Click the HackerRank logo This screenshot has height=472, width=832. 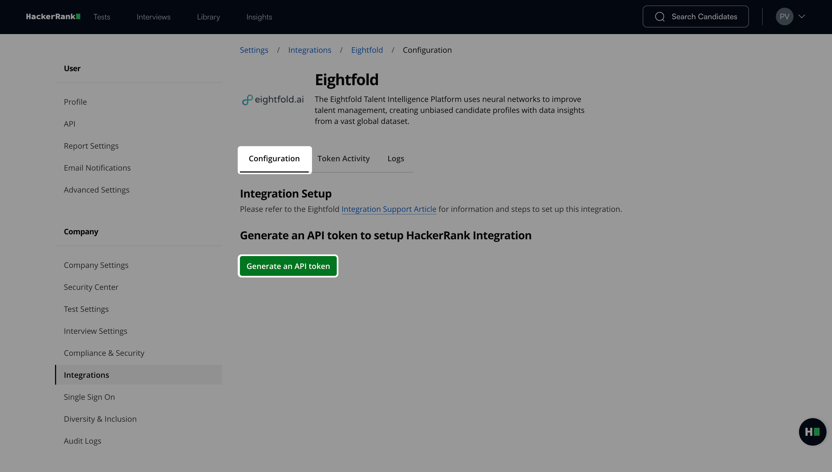[53, 16]
